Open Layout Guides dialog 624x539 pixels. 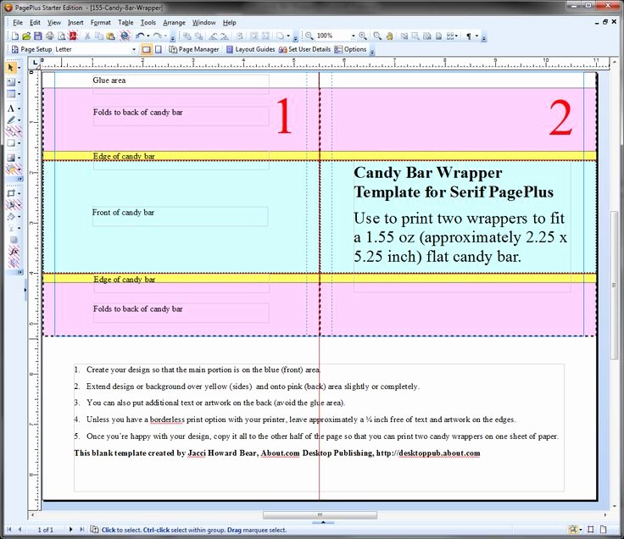pyautogui.click(x=250, y=49)
